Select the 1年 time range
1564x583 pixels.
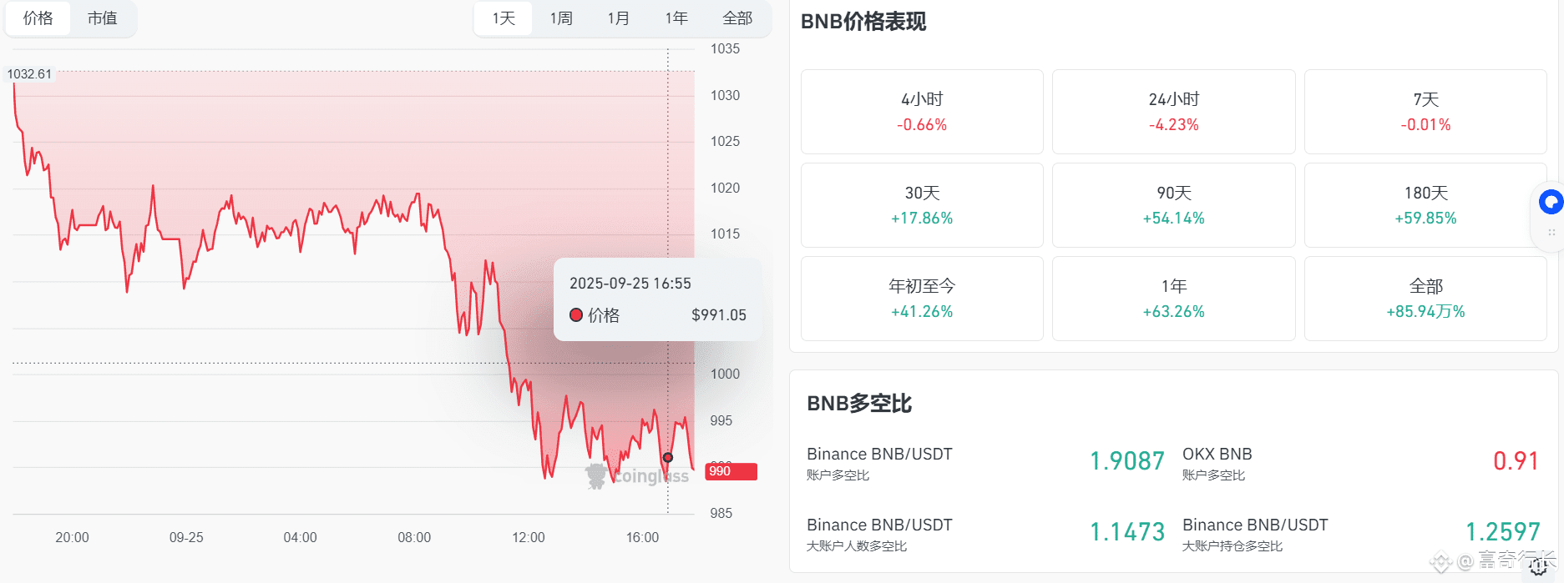676,18
